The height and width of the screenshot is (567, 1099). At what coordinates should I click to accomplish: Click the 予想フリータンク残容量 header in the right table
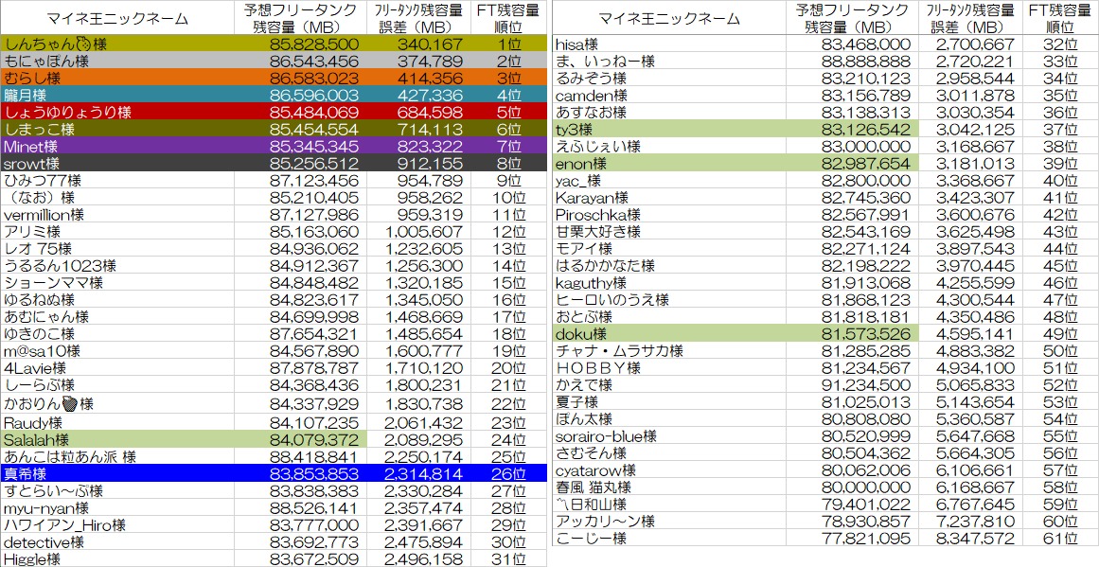point(851,18)
